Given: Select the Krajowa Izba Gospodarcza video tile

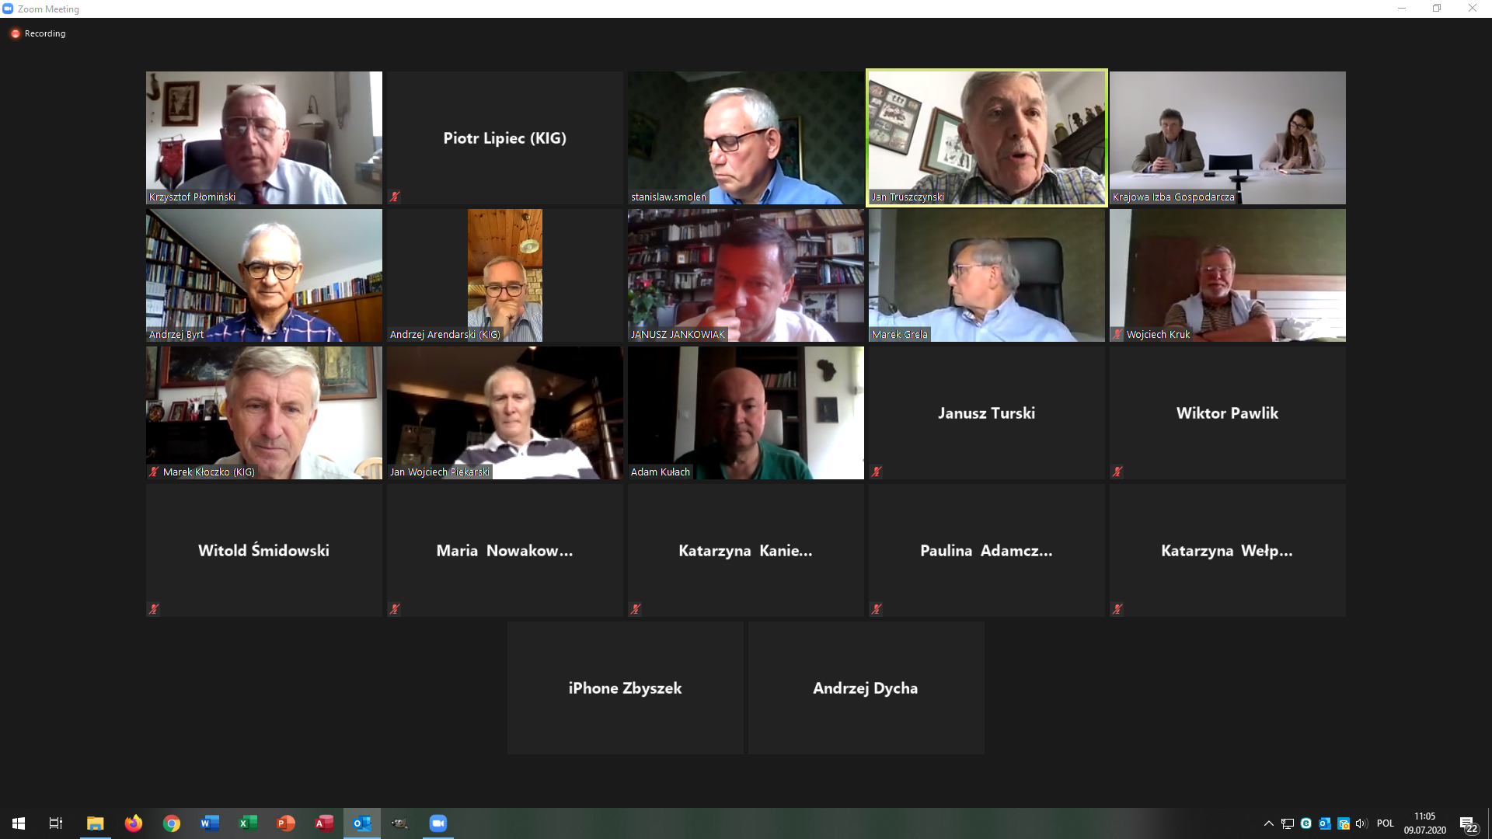Looking at the screenshot, I should click(x=1227, y=138).
